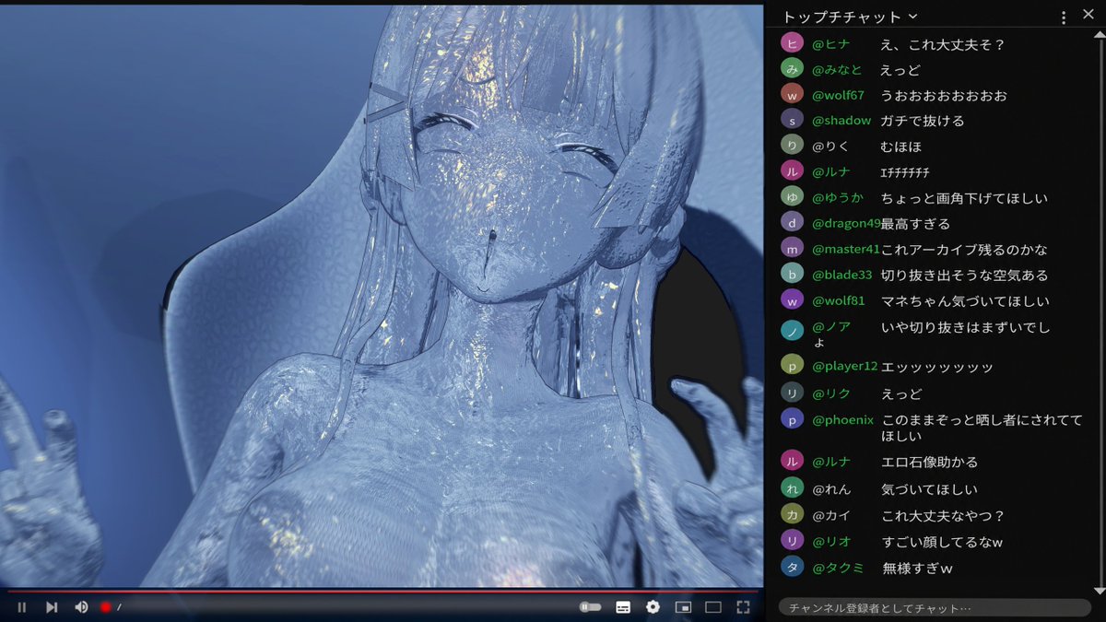Viewport: 1106px width, 622px height.
Task: Open the player settings gear
Action: coord(653,607)
